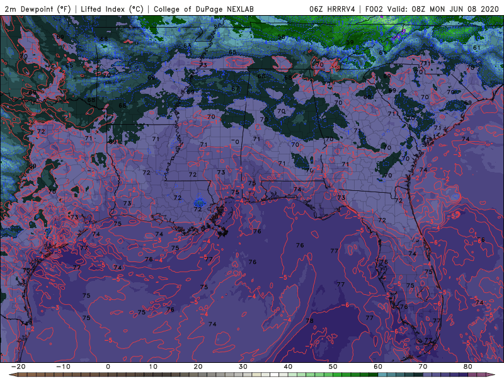Click the '2m Dewpoint (°F)' title text
This screenshot has width=504, height=378.
click(x=37, y=9)
